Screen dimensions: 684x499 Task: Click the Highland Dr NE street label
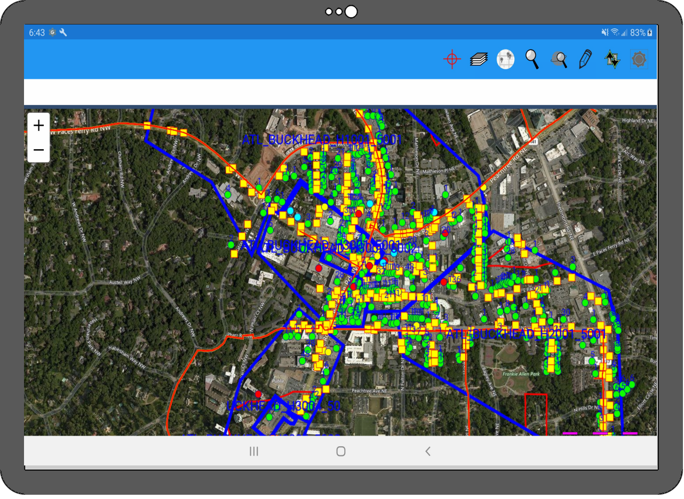pos(638,121)
